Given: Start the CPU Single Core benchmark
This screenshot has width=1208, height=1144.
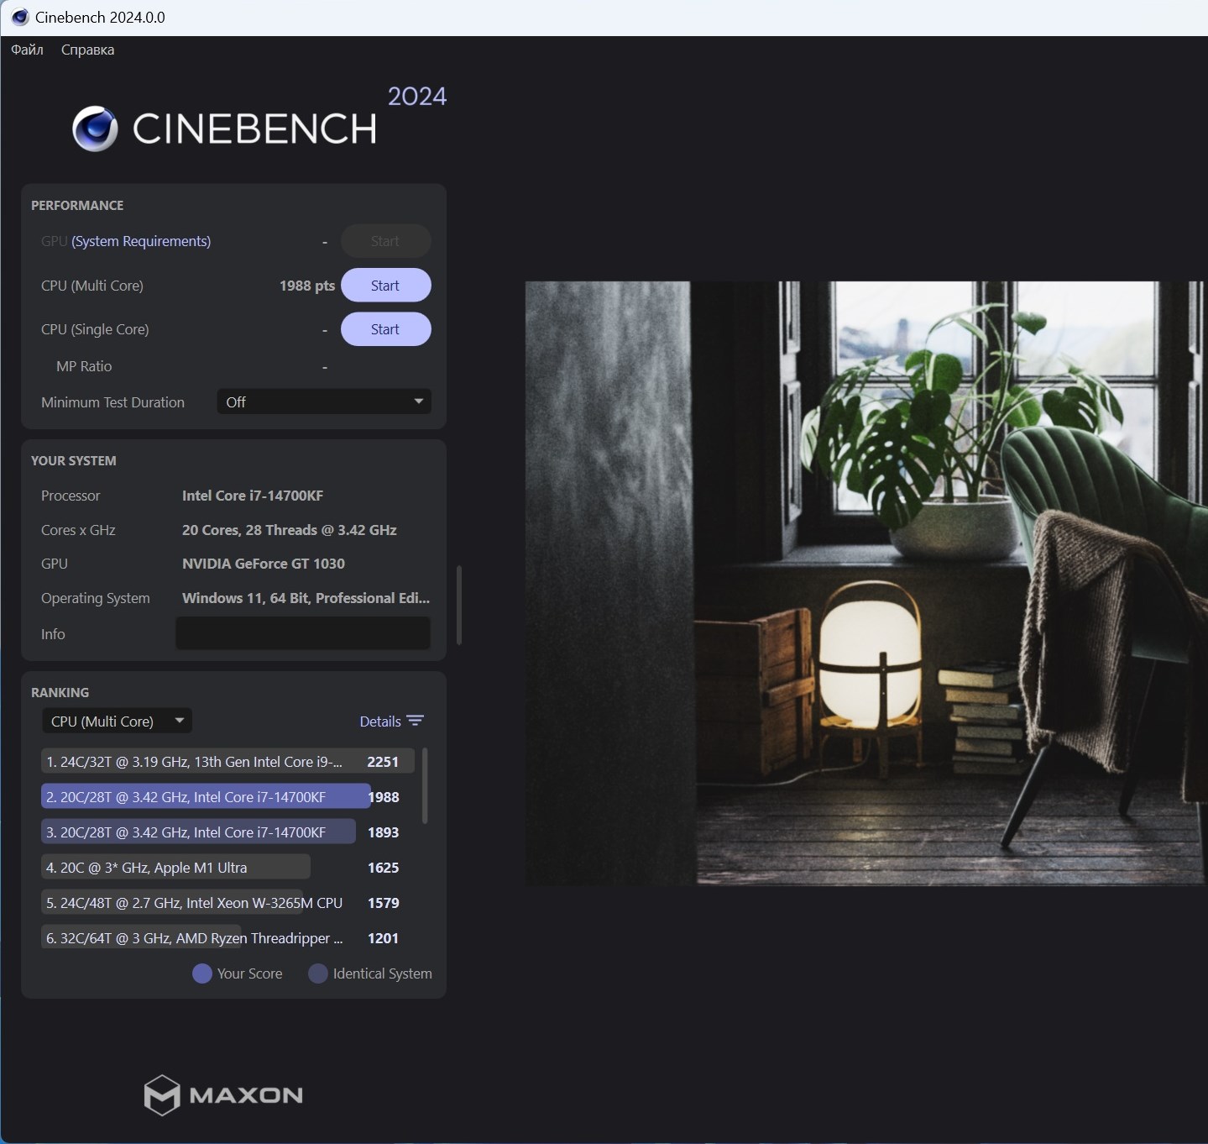Looking at the screenshot, I should click(385, 329).
